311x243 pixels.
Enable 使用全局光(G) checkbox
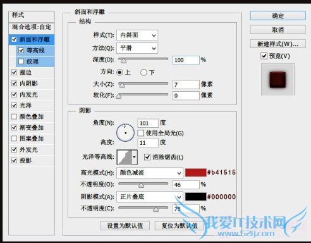(x=141, y=133)
